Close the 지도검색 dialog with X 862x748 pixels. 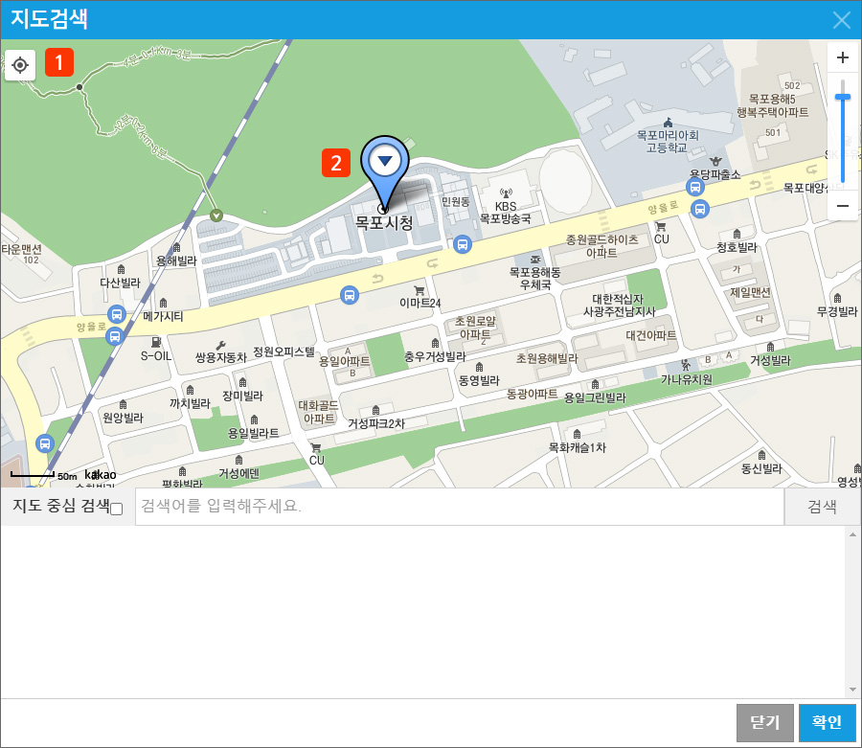point(842,20)
